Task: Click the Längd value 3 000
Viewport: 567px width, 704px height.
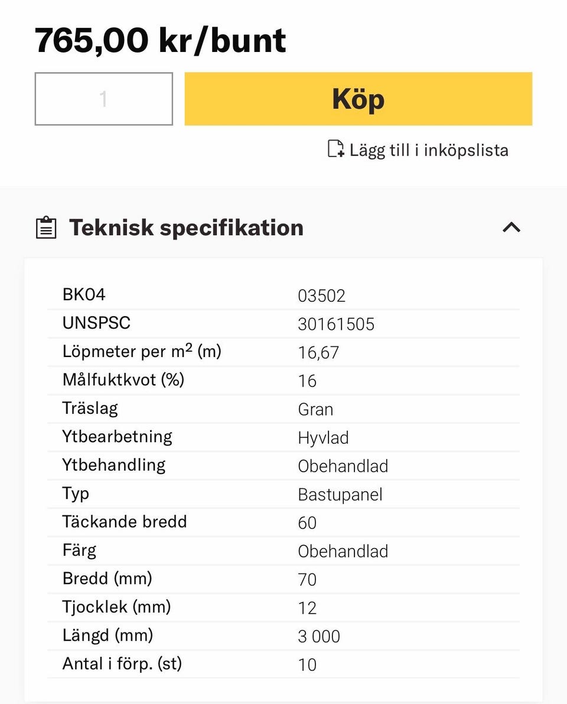Action: pyautogui.click(x=319, y=636)
